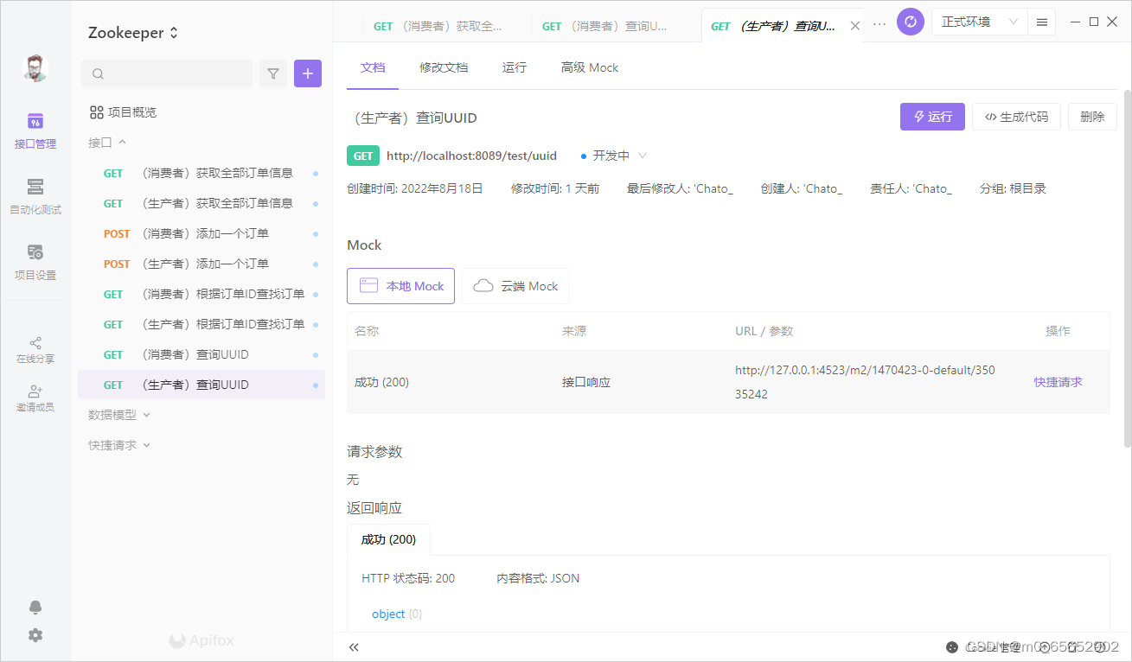Viewport: 1132px width, 662px height.
Task: Open the (消费者)获取全... top tab
Action: (437, 26)
